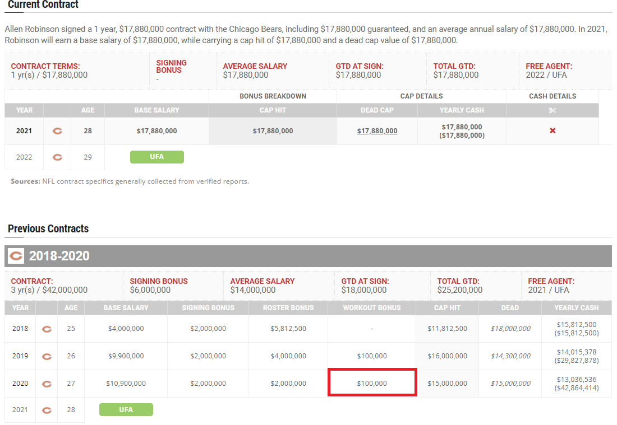Select the Previous Contracts section heading

48,228
